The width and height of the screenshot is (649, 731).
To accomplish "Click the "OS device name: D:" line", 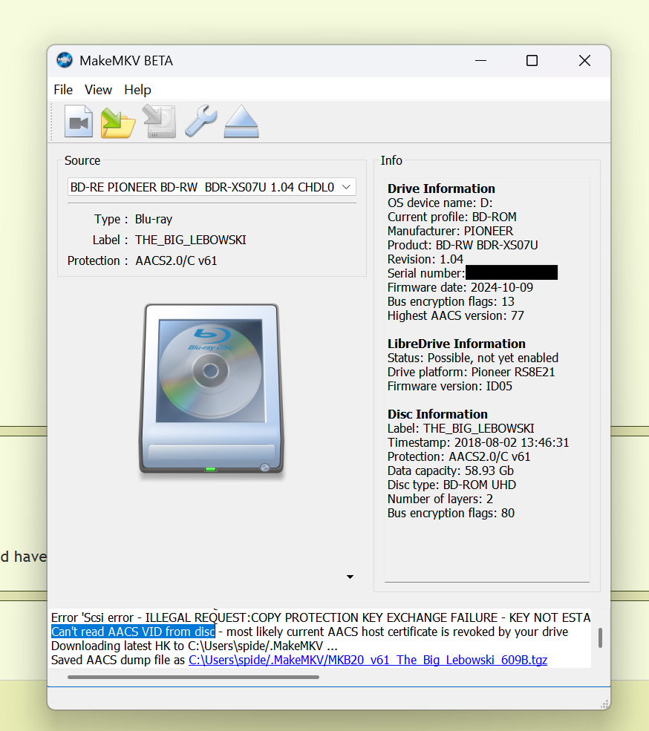I will (440, 203).
